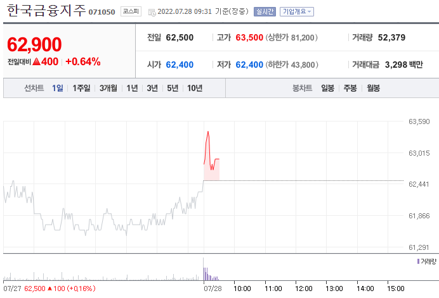Viewport: 439px width, 298px height.
Task: Switch to the 1년 chart period
Action: pos(132,88)
